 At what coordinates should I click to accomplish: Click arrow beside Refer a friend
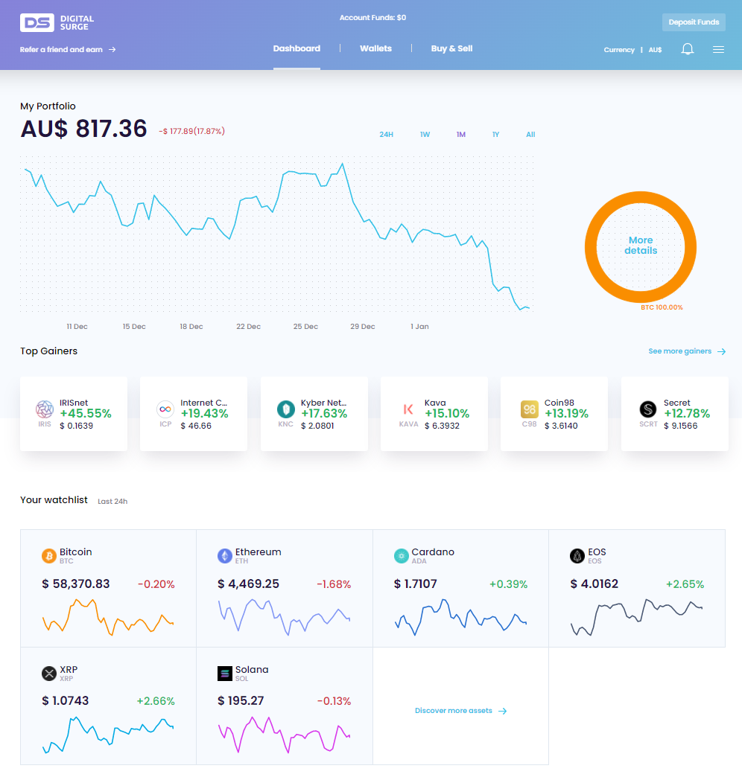pos(112,49)
